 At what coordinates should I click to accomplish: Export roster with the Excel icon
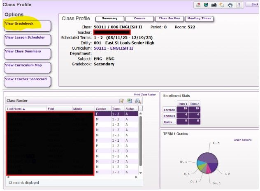[130, 101]
